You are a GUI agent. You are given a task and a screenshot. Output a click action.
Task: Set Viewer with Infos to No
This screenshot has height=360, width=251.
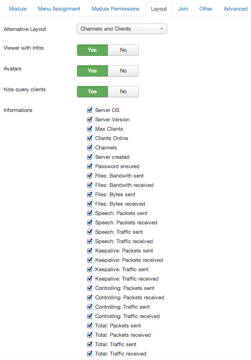[123, 50]
